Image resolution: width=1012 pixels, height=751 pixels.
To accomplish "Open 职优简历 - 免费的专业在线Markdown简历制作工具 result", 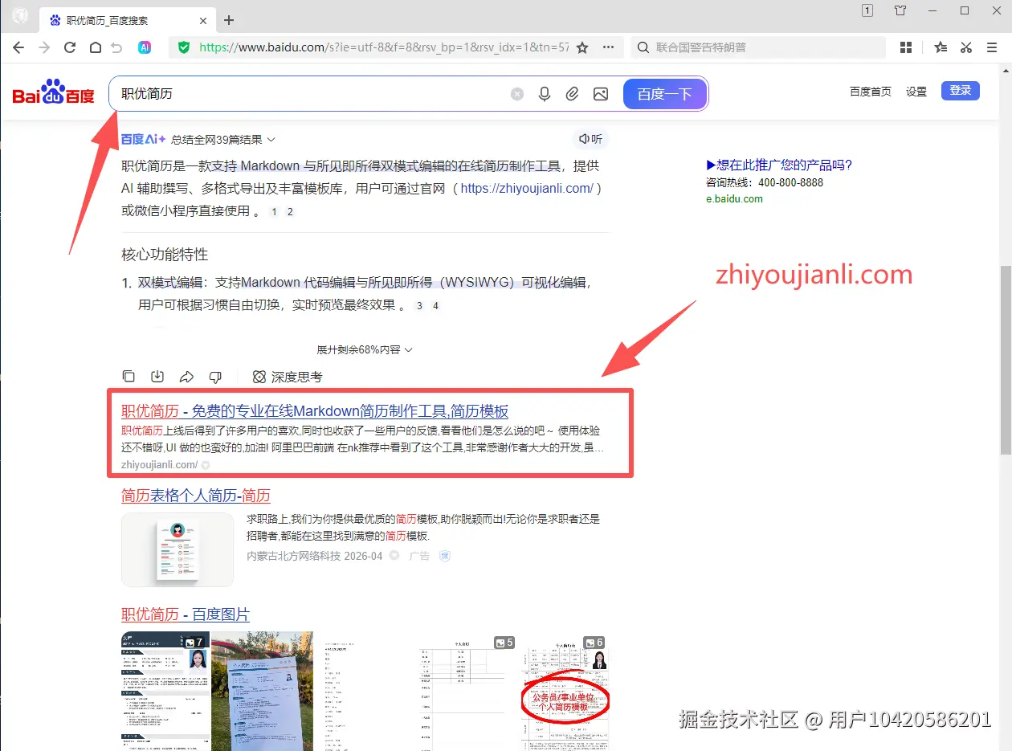I will tap(315, 411).
